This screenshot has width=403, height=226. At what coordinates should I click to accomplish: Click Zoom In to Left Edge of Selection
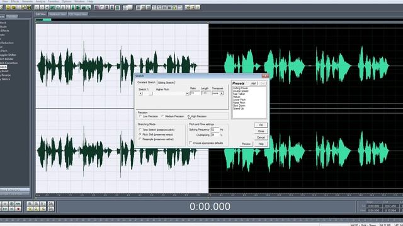pyautogui.click(x=37, y=209)
